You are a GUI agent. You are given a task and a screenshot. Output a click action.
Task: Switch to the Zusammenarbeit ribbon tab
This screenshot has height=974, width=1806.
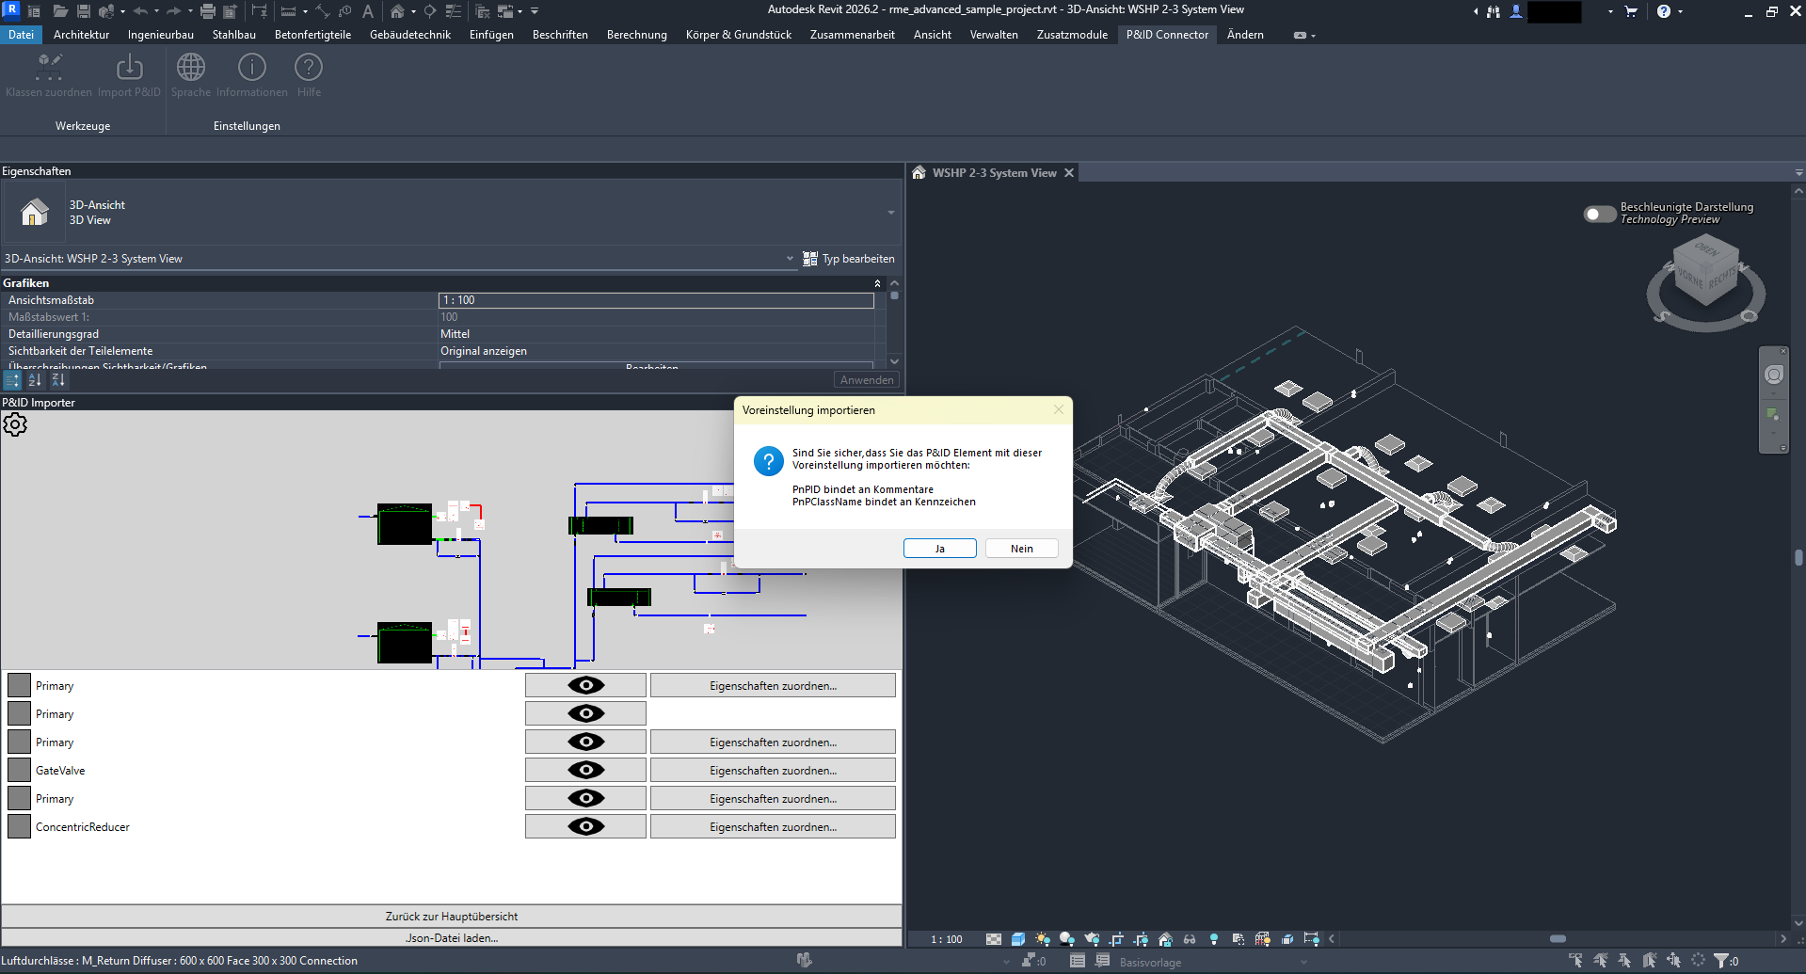pyautogui.click(x=852, y=35)
